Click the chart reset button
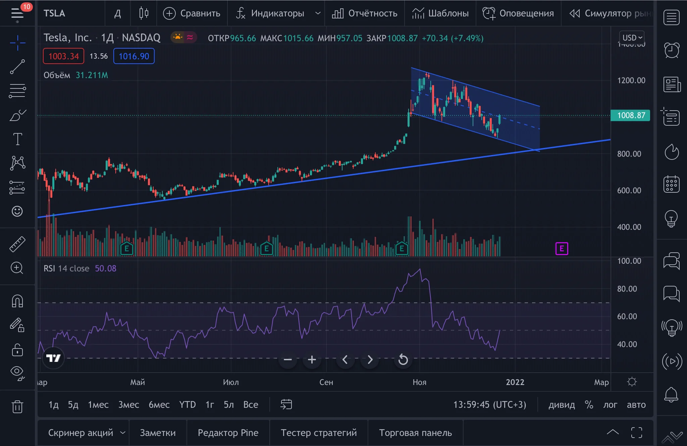The image size is (687, 446). coord(403,360)
